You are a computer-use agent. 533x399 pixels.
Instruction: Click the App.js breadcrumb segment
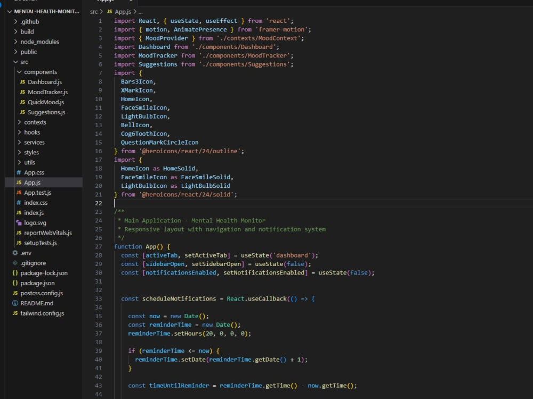(x=123, y=12)
